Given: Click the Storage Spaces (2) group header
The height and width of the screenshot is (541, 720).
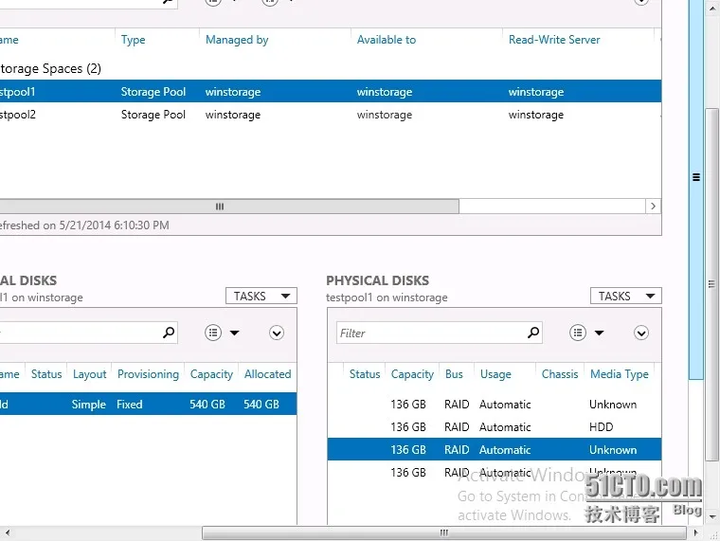Looking at the screenshot, I should pos(50,68).
